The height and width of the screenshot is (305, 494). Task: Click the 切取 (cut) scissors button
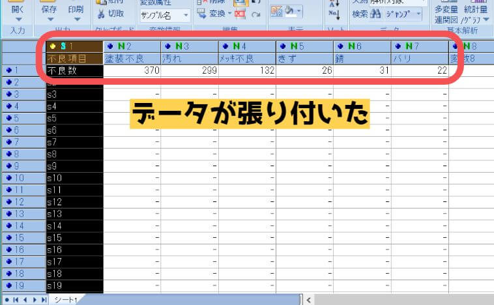(x=110, y=14)
